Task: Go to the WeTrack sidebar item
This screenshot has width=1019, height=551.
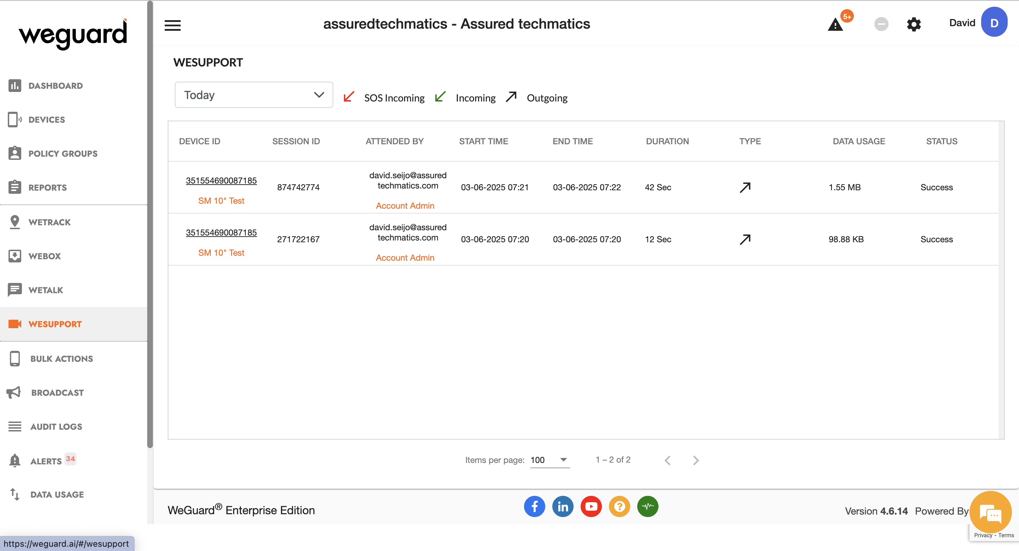Action: [x=50, y=222]
